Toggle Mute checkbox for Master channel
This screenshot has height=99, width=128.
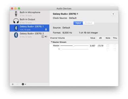pos(108,46)
